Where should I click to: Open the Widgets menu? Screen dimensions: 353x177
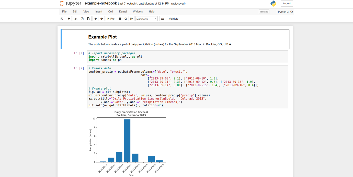pyautogui.click(x=138, y=11)
